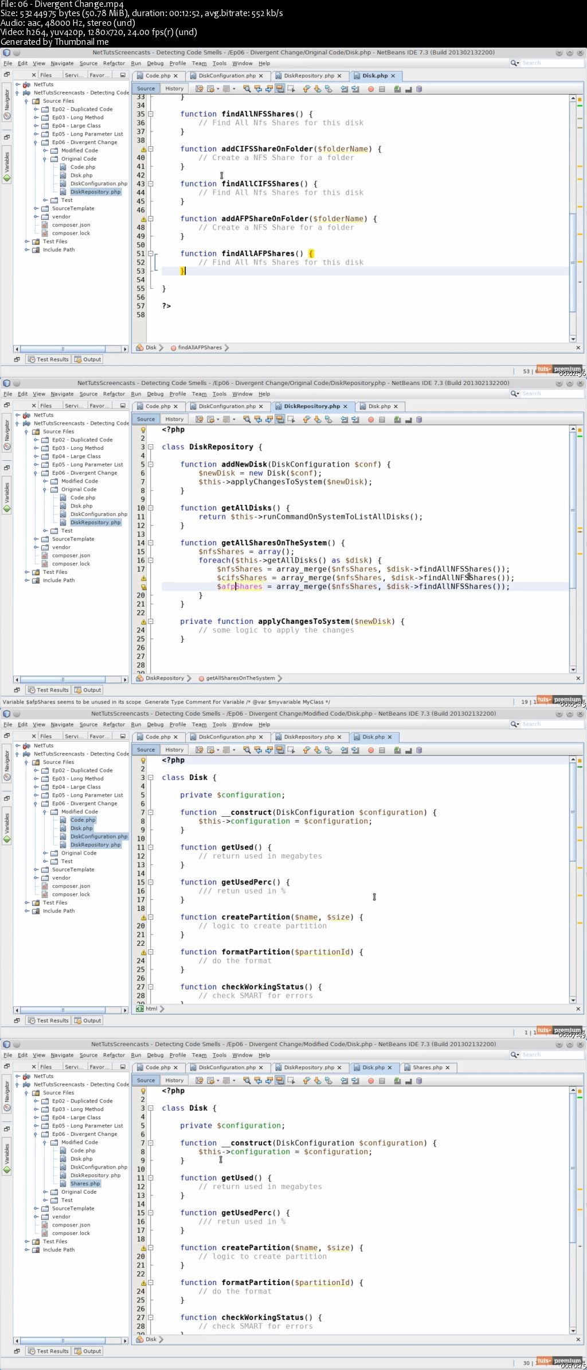587x1370 pixels.
Task: Start macro recording in the topmost IDE frame
Action: point(371,89)
